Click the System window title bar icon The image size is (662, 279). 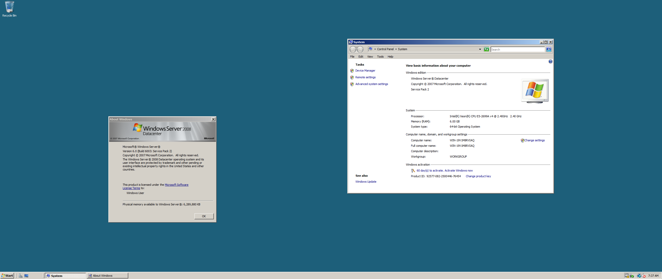pyautogui.click(x=351, y=42)
